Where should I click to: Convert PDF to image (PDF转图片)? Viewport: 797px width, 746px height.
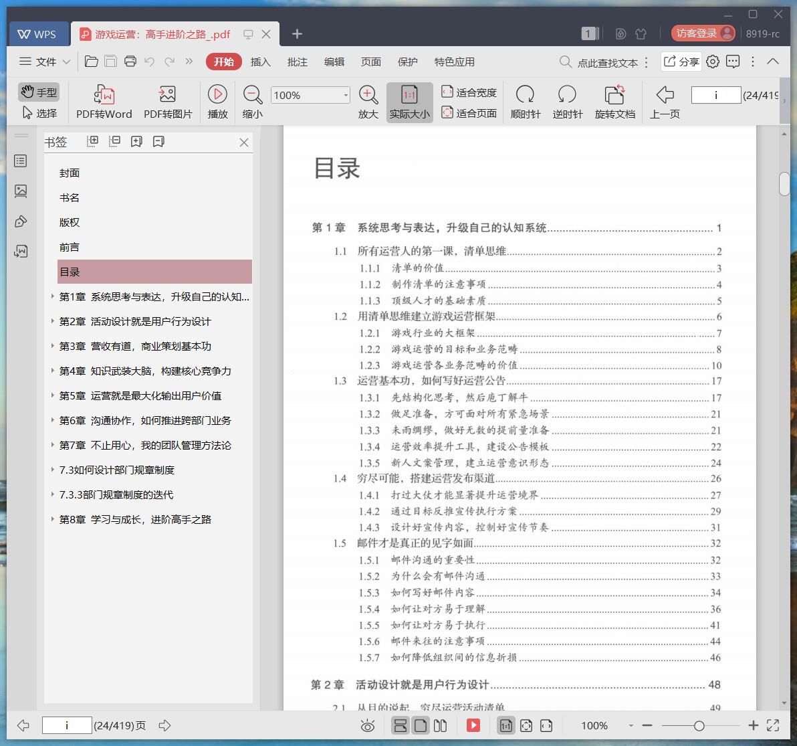(x=168, y=102)
